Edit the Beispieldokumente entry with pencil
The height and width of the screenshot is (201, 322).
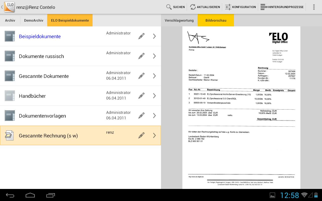141,36
